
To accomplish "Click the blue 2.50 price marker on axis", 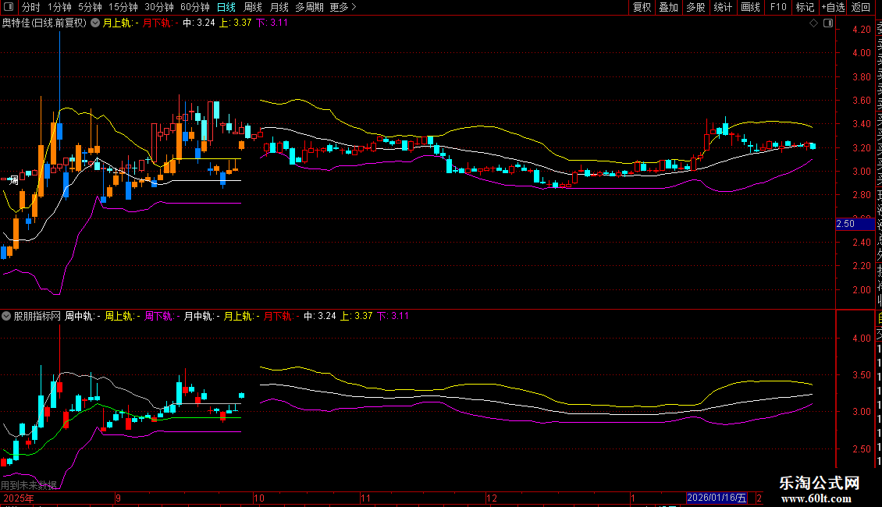I will click(855, 224).
